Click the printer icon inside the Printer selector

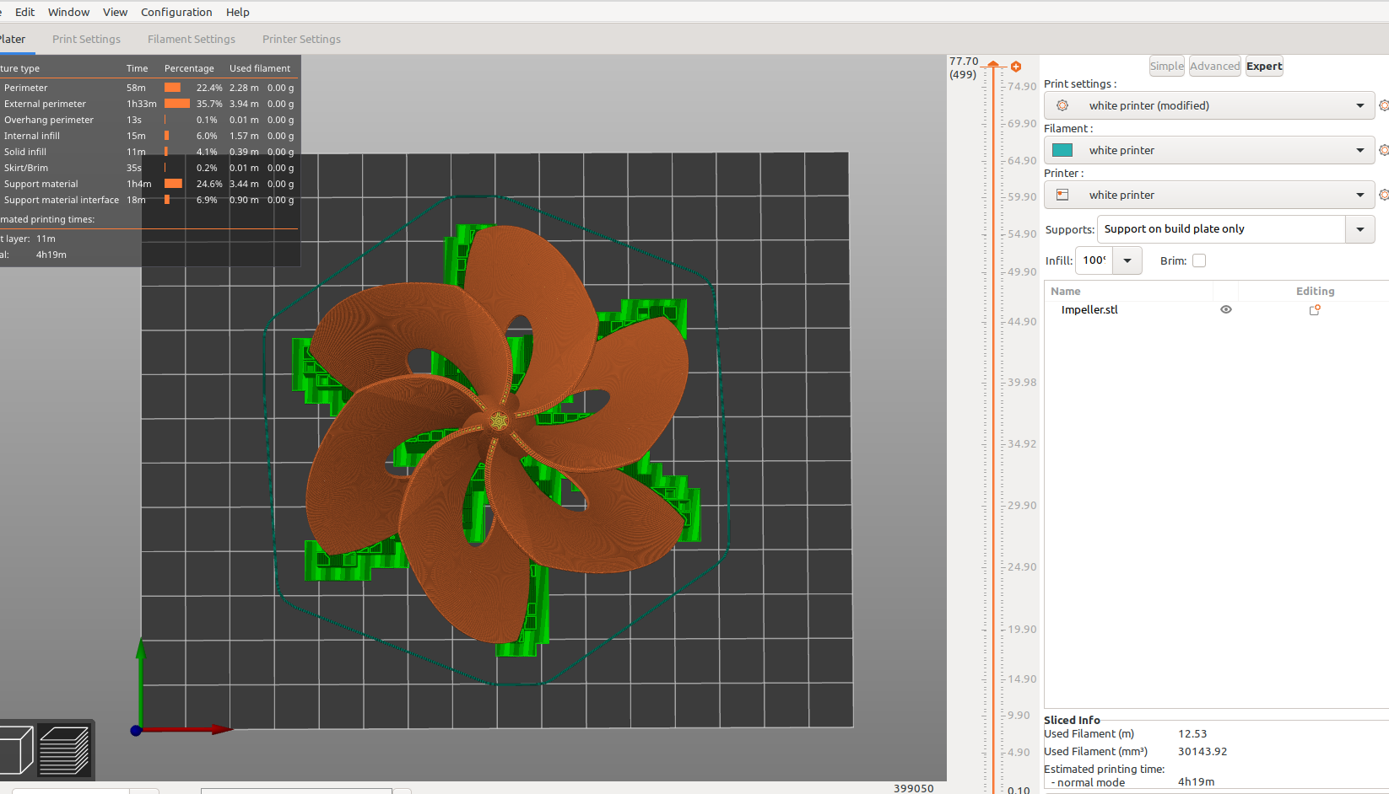coord(1062,195)
